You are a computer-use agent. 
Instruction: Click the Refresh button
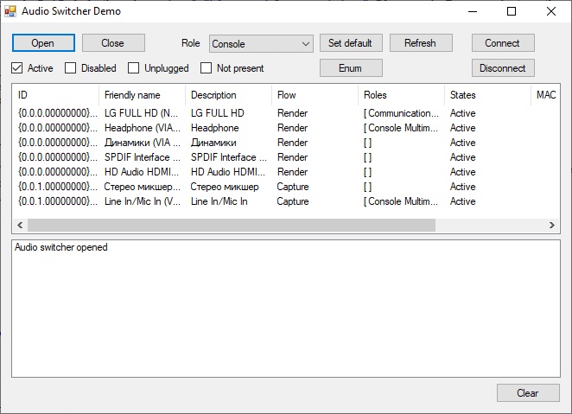pyautogui.click(x=421, y=43)
